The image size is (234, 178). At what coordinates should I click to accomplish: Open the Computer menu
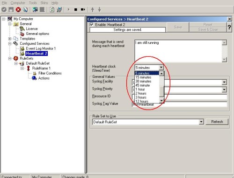pyautogui.click(x=18, y=3)
